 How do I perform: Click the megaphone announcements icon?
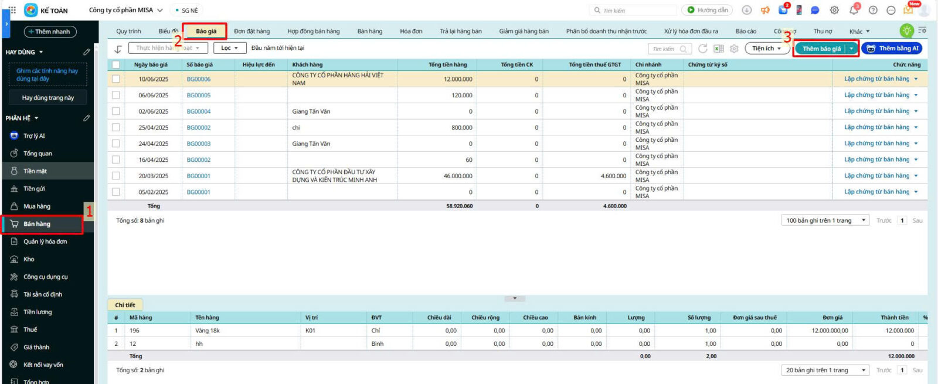coord(765,10)
